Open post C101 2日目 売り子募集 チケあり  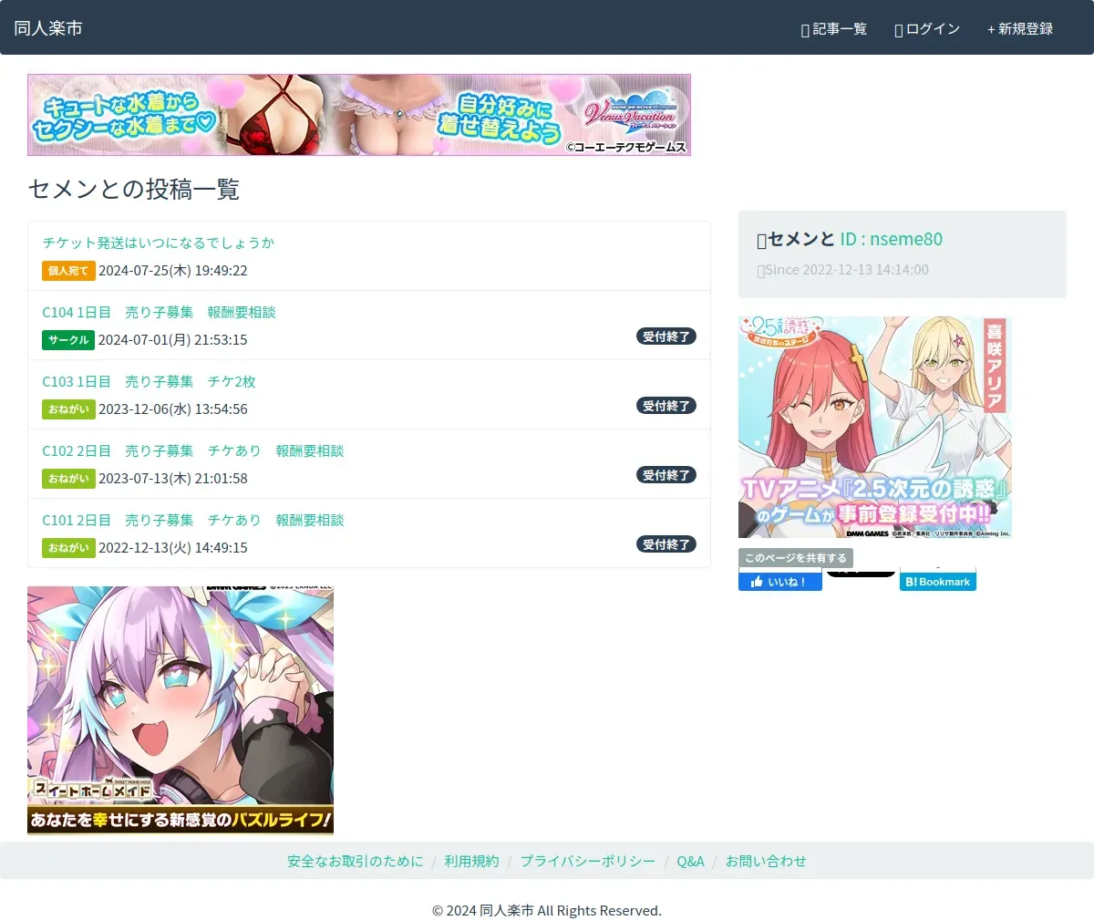192,520
